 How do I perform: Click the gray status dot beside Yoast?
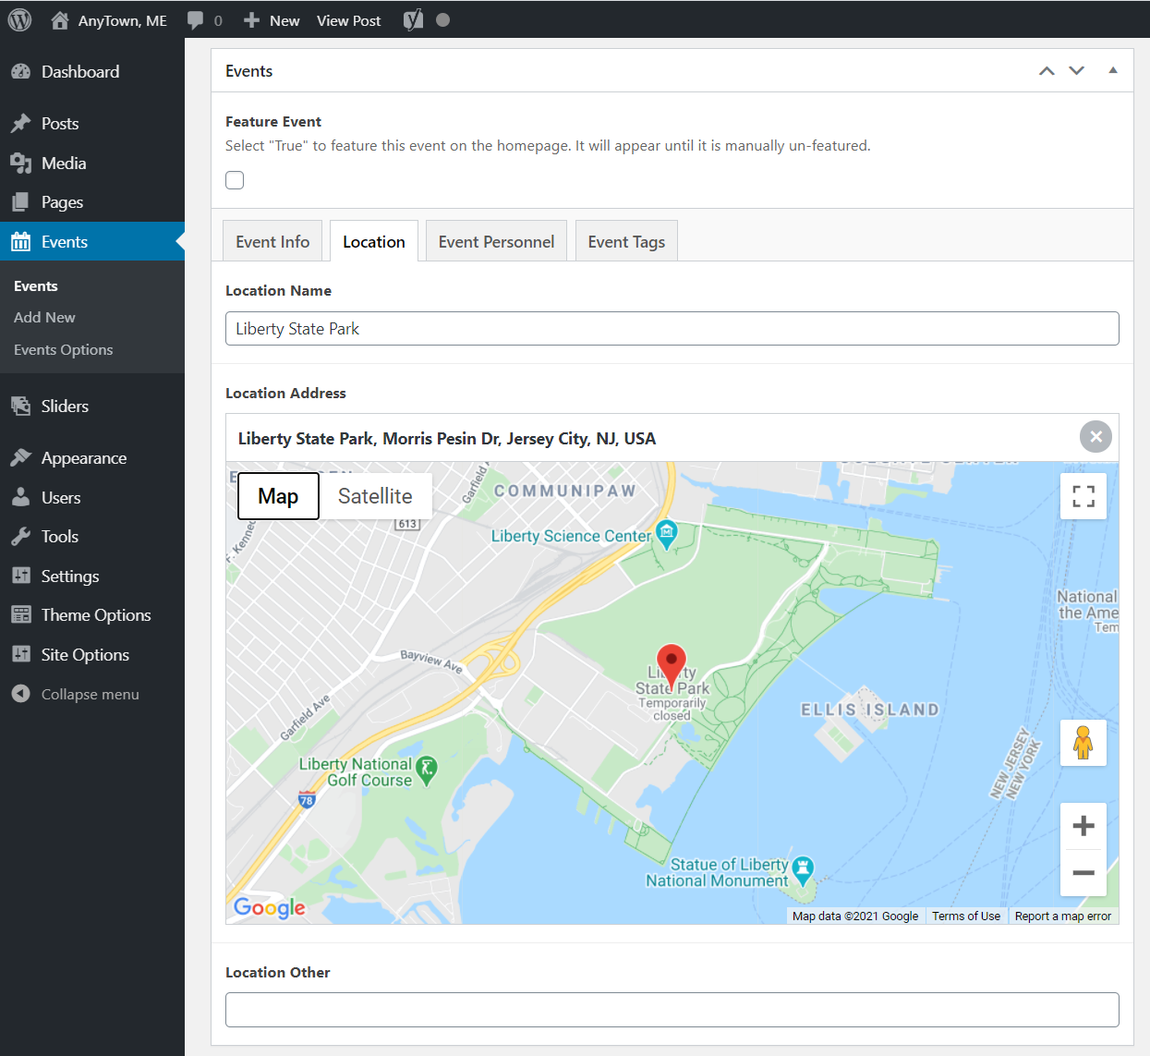point(443,20)
